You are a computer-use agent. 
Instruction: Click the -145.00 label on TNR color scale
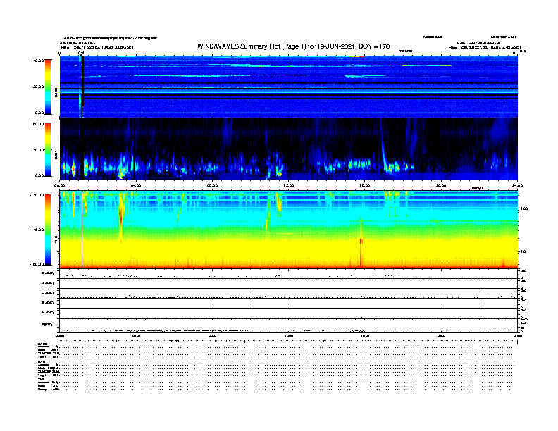pyautogui.click(x=37, y=230)
